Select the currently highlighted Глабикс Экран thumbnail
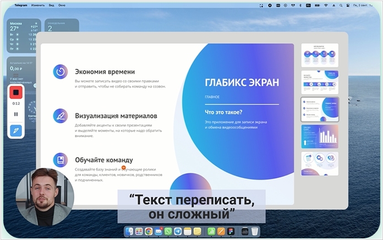 coord(320,110)
